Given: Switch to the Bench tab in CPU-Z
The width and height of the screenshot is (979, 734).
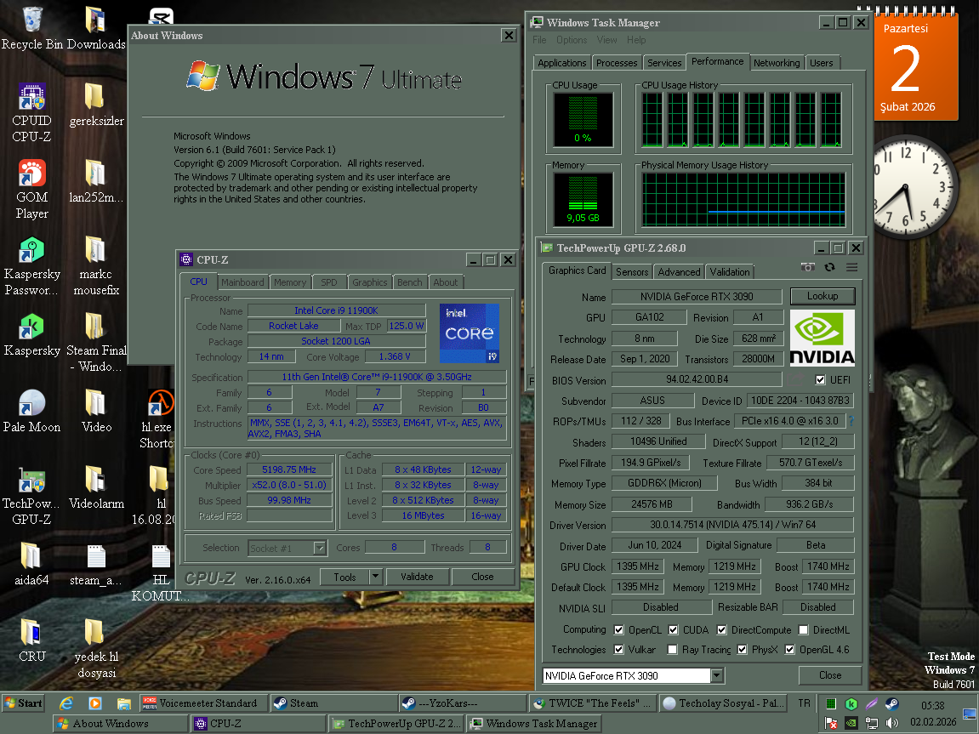Looking at the screenshot, I should (x=410, y=282).
